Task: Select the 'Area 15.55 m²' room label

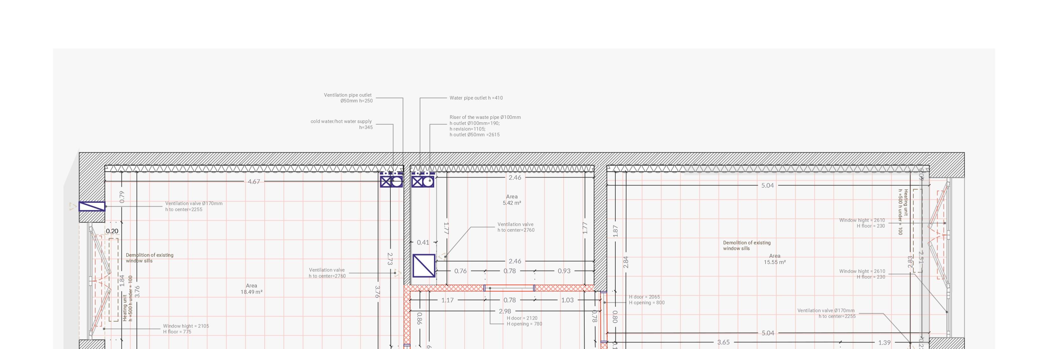Action: tap(774, 259)
